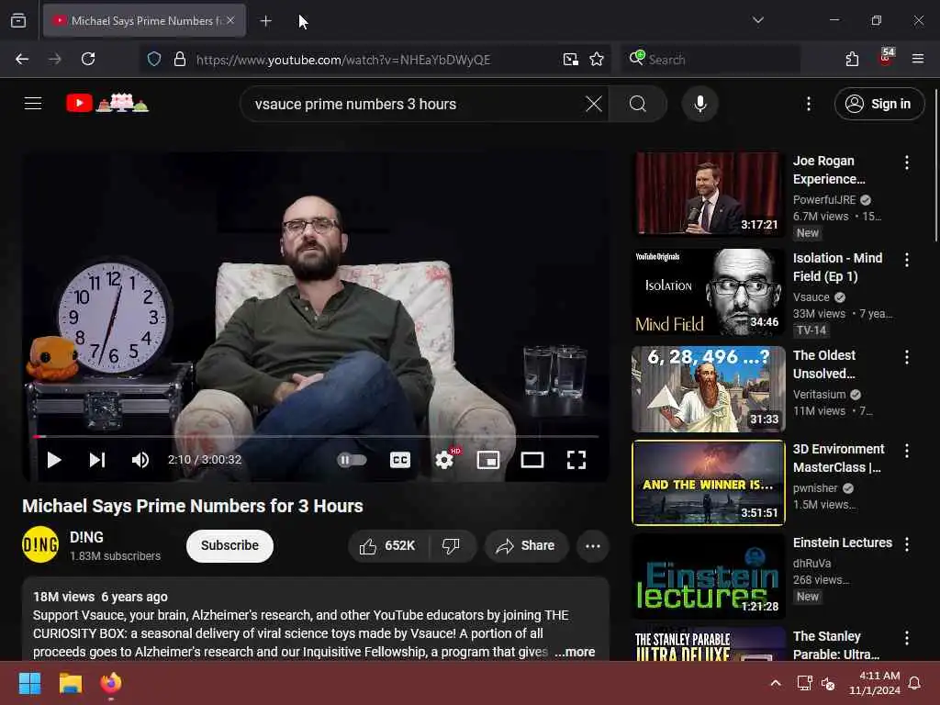This screenshot has height=705, width=940.
Task: Expand the description with ...more
Action: [575, 652]
